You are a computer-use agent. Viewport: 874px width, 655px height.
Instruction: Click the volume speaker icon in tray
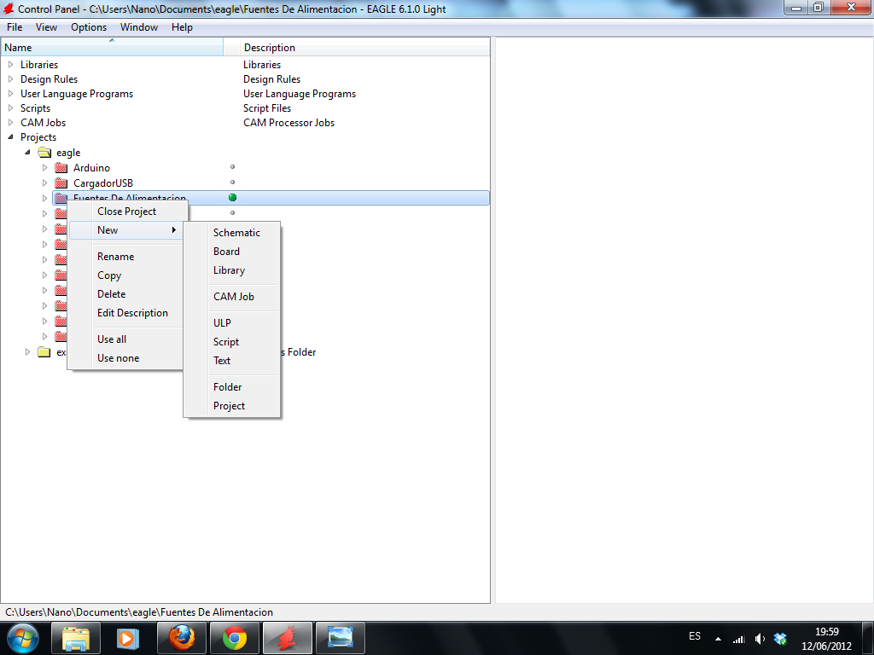(760, 638)
